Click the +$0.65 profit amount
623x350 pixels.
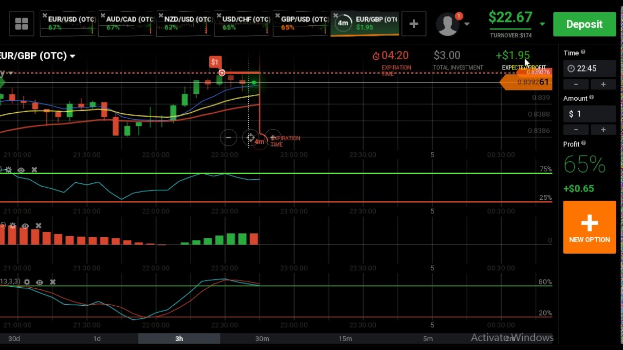(x=579, y=189)
